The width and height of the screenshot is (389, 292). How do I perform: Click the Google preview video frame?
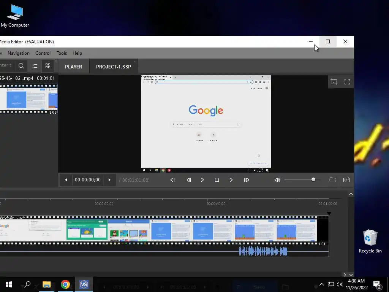[206, 124]
